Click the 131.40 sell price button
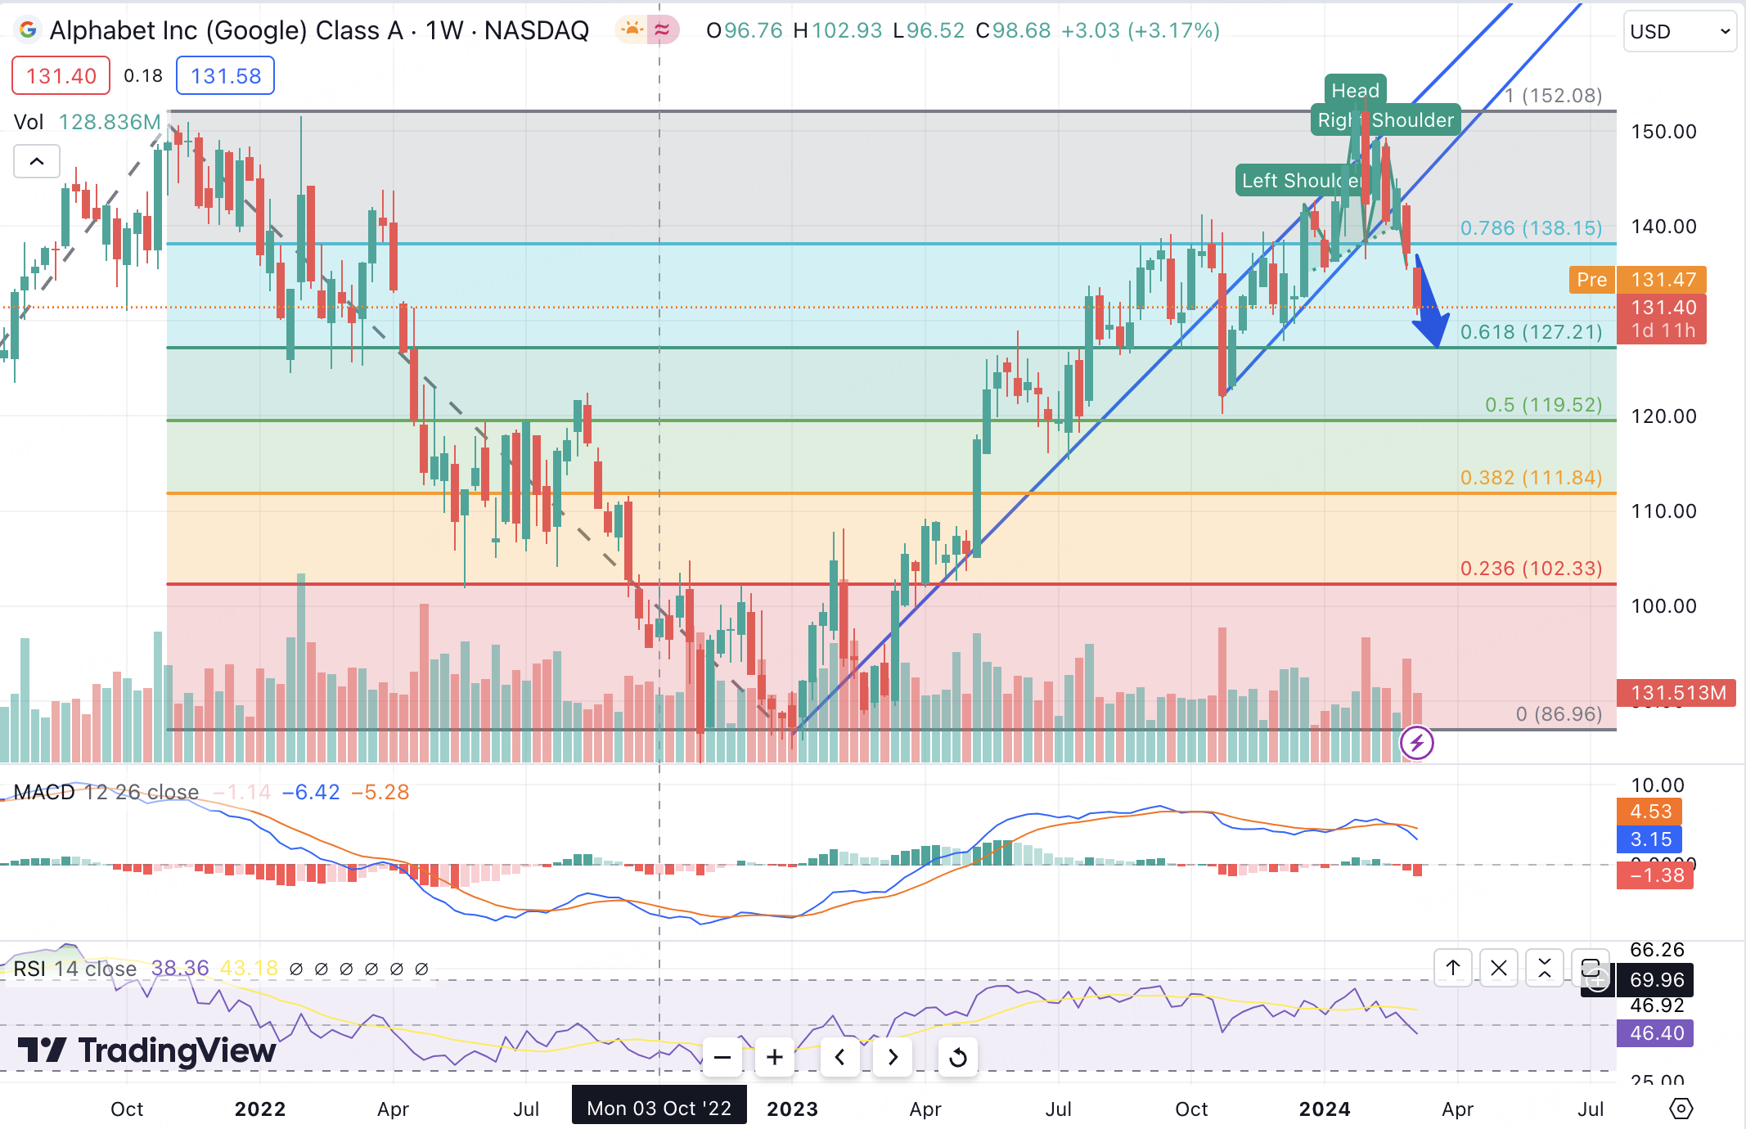 point(61,76)
